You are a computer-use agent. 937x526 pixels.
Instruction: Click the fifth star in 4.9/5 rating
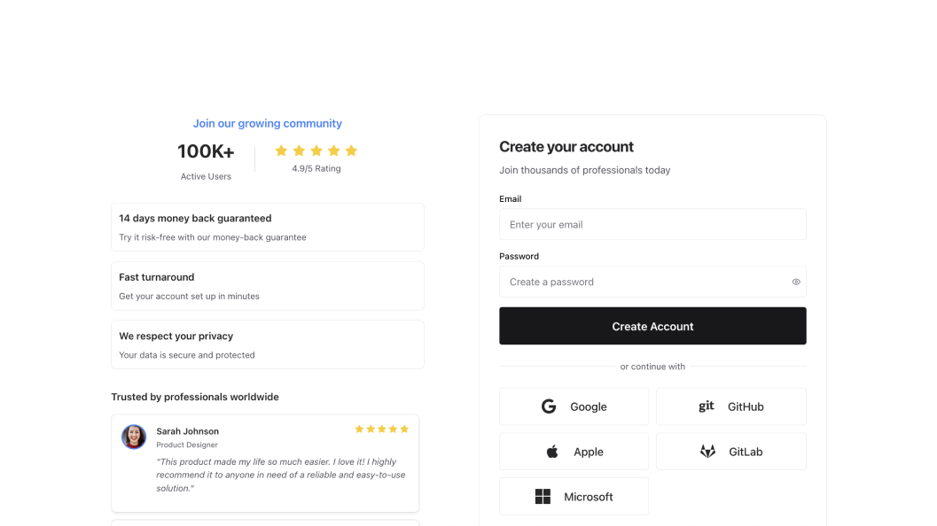[351, 151]
